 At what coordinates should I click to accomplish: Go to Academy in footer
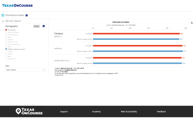pyautogui.click(x=96, y=112)
